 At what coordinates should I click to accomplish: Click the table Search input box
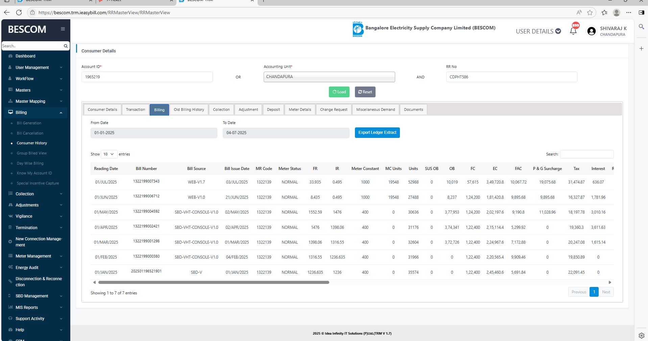coord(587,154)
